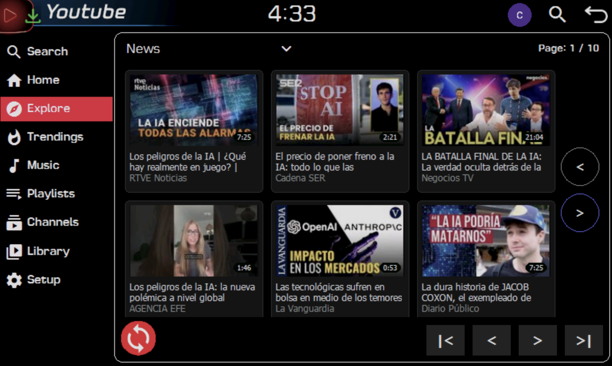
Task: Open the Search menu item
Action: point(57,51)
